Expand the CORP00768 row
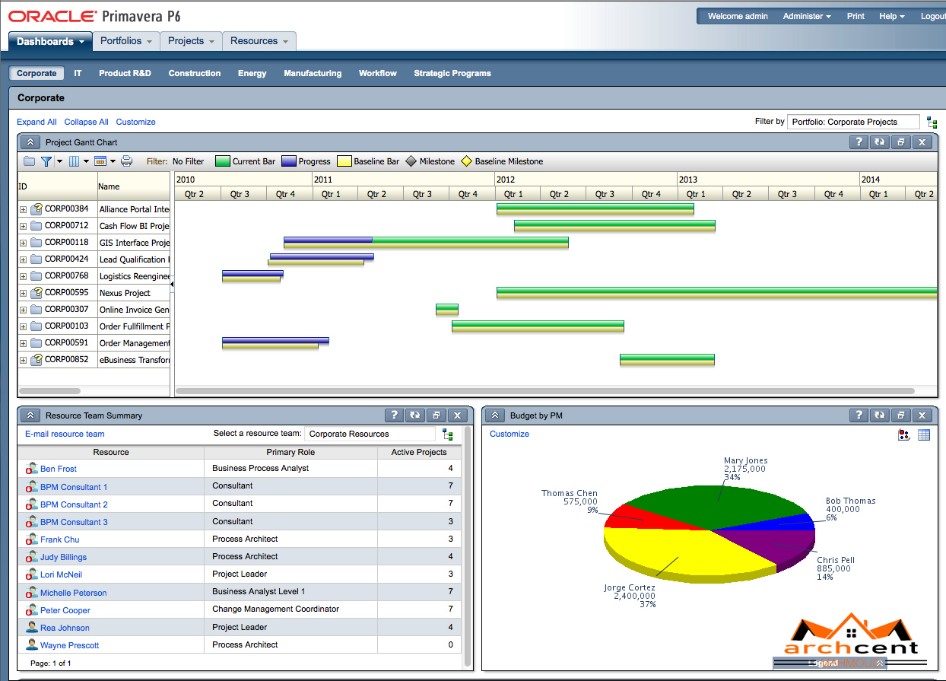 click(x=24, y=276)
